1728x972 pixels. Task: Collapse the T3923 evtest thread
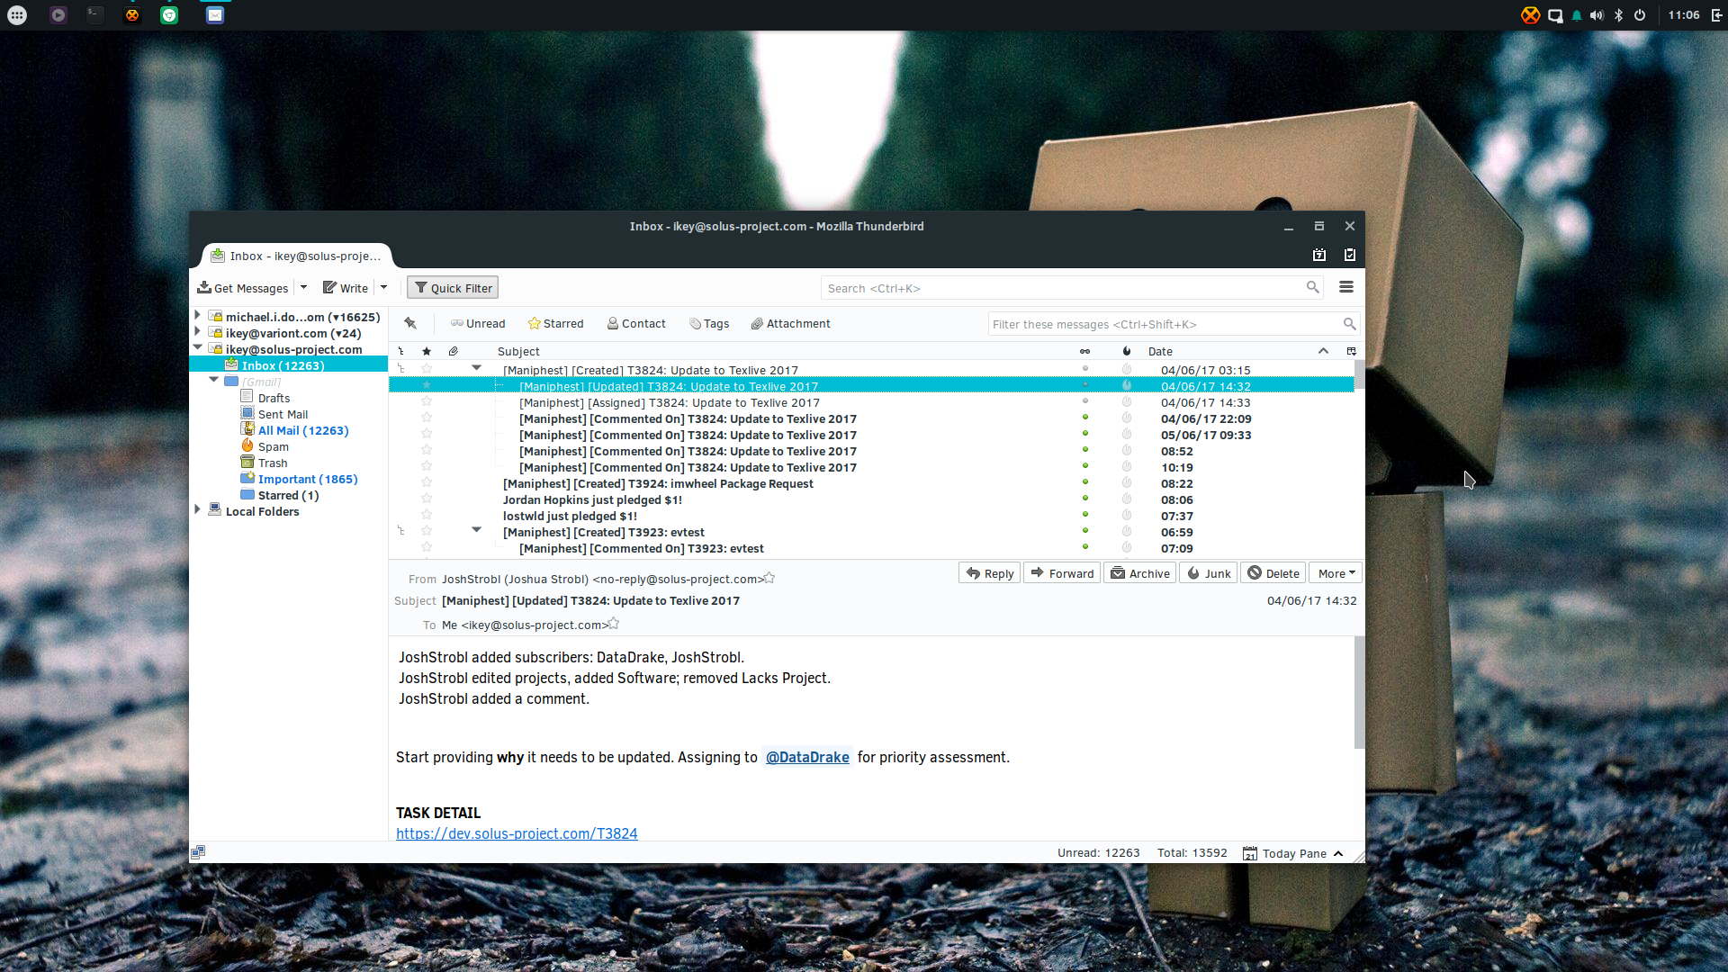coord(477,530)
